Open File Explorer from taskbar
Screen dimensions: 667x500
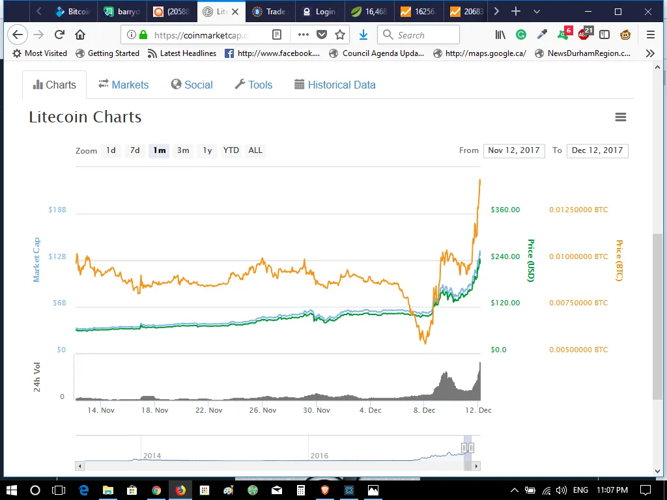click(x=107, y=490)
